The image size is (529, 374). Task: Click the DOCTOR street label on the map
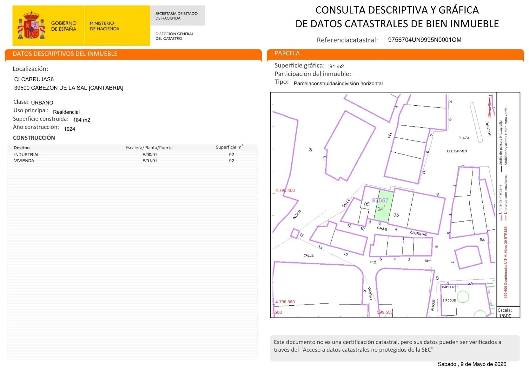[489, 130]
